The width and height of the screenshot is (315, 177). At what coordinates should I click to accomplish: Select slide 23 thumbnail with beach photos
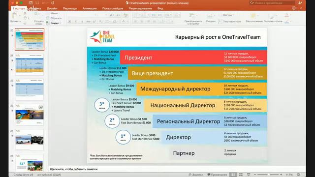30,115
